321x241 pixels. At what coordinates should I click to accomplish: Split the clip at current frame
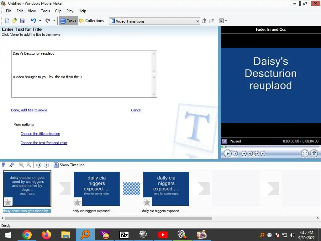coord(305,153)
